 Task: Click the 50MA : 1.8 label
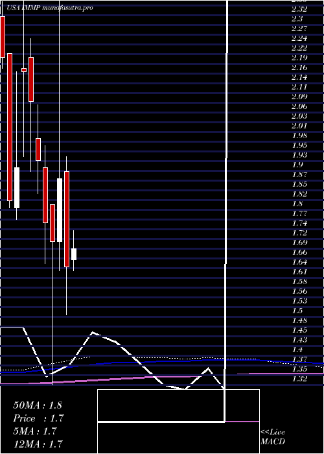coord(38,405)
